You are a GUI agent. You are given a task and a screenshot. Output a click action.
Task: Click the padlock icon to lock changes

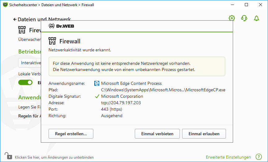(x=7, y=156)
